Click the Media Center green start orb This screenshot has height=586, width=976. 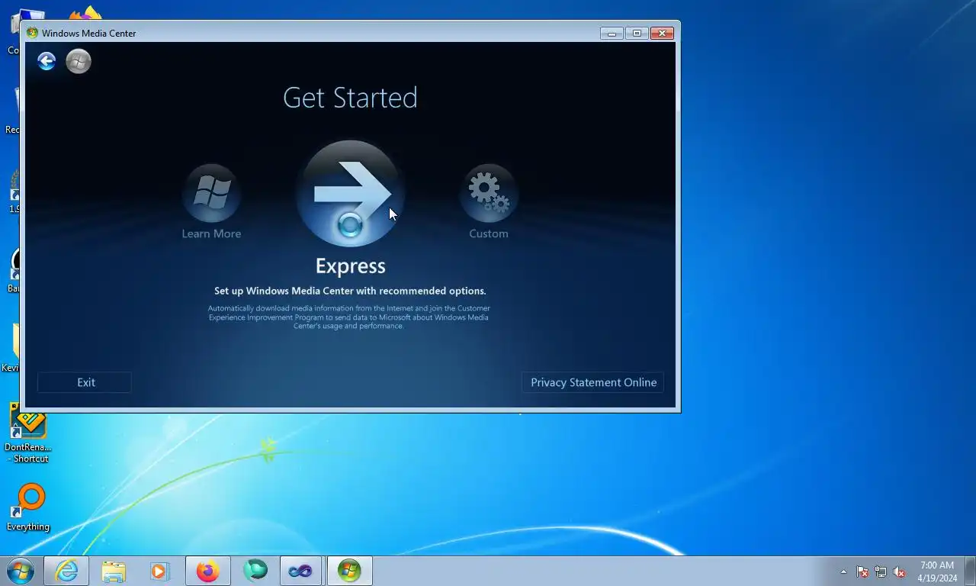coord(79,61)
